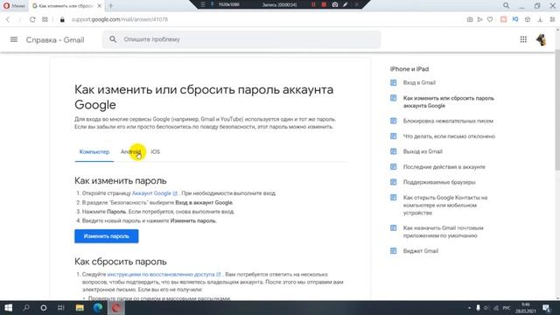Click the Opera taskbar icon
Screen dimensions: 560x315
115,308
